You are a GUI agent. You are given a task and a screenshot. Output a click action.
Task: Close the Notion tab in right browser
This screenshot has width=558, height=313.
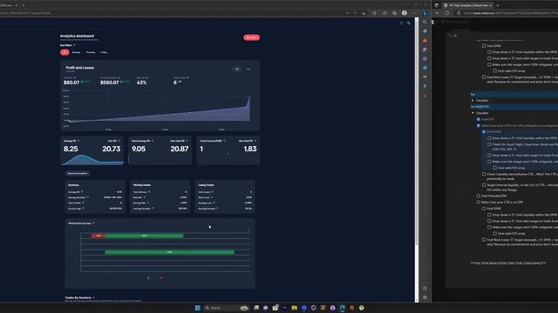click(490, 5)
